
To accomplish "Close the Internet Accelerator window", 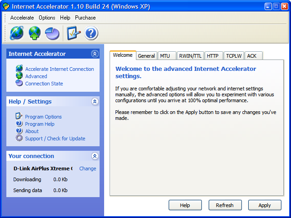I will [285, 6].
